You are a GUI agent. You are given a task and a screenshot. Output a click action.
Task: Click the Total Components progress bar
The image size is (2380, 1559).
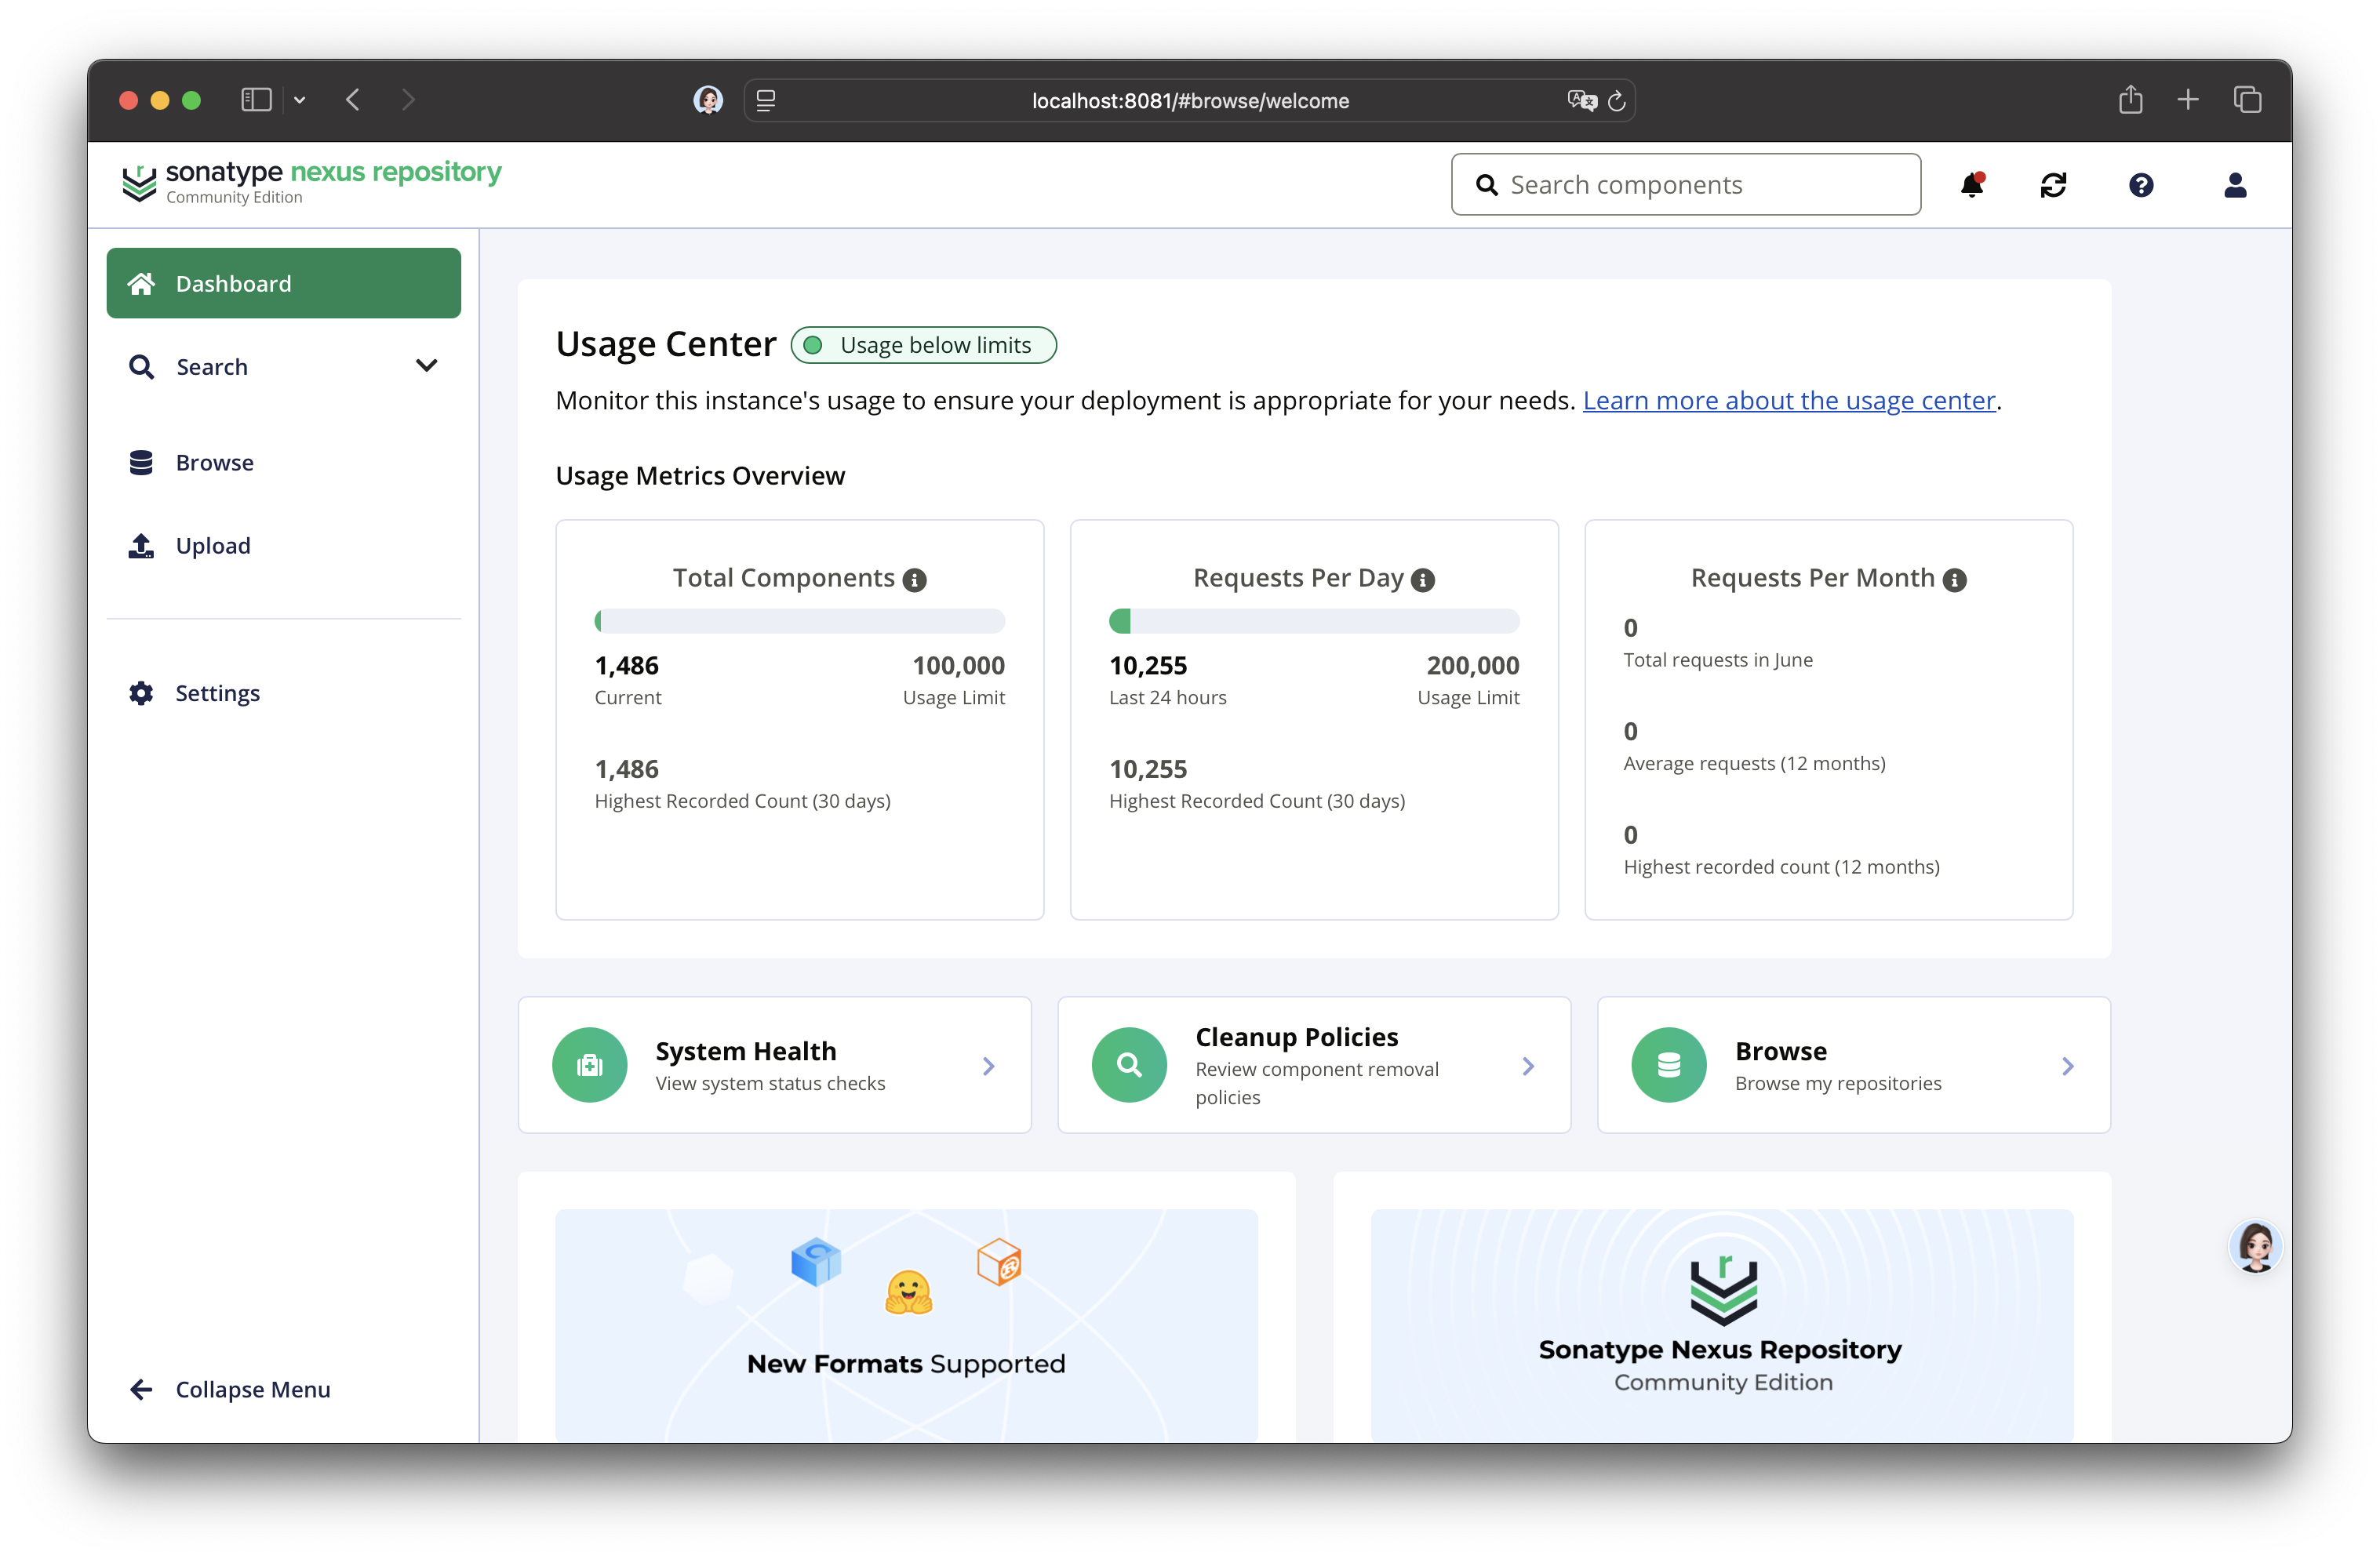(x=800, y=621)
